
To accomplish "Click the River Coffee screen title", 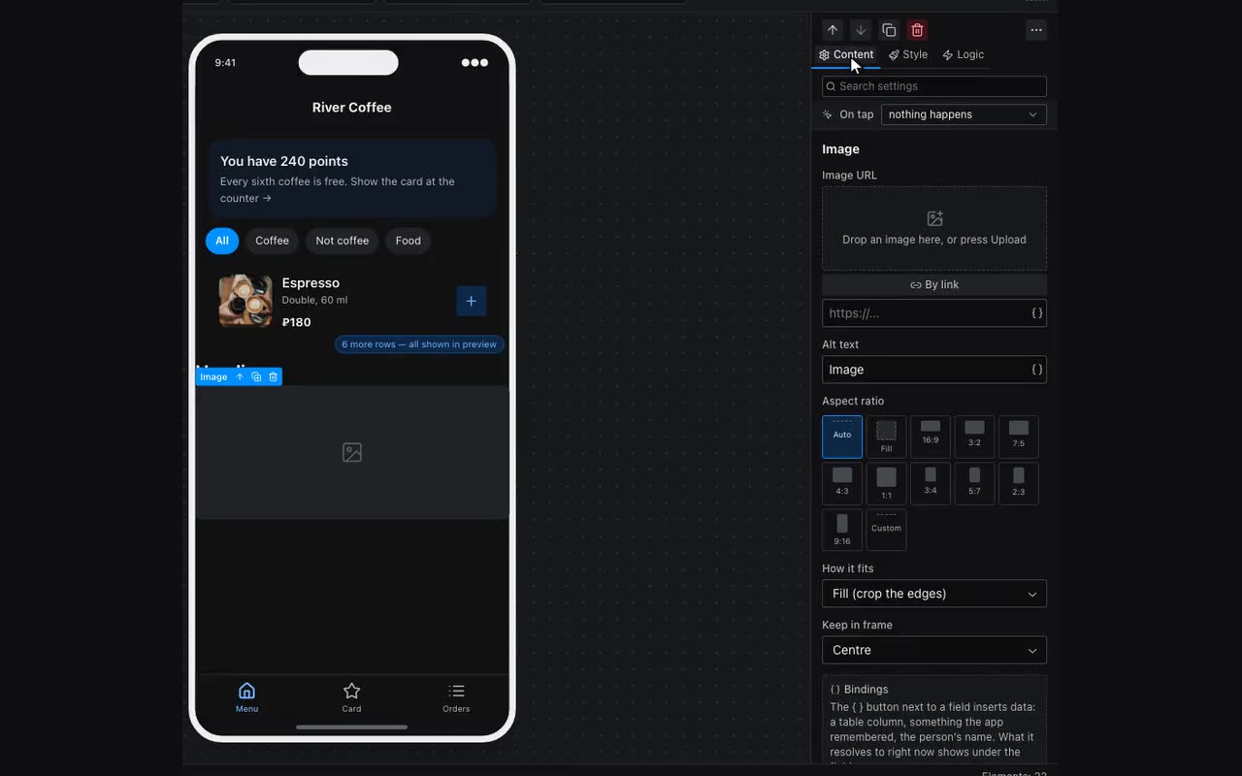I will [x=352, y=108].
